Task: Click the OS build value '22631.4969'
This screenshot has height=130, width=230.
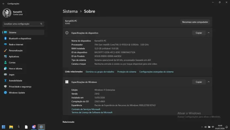Action: pyautogui.click(x=100, y=101)
